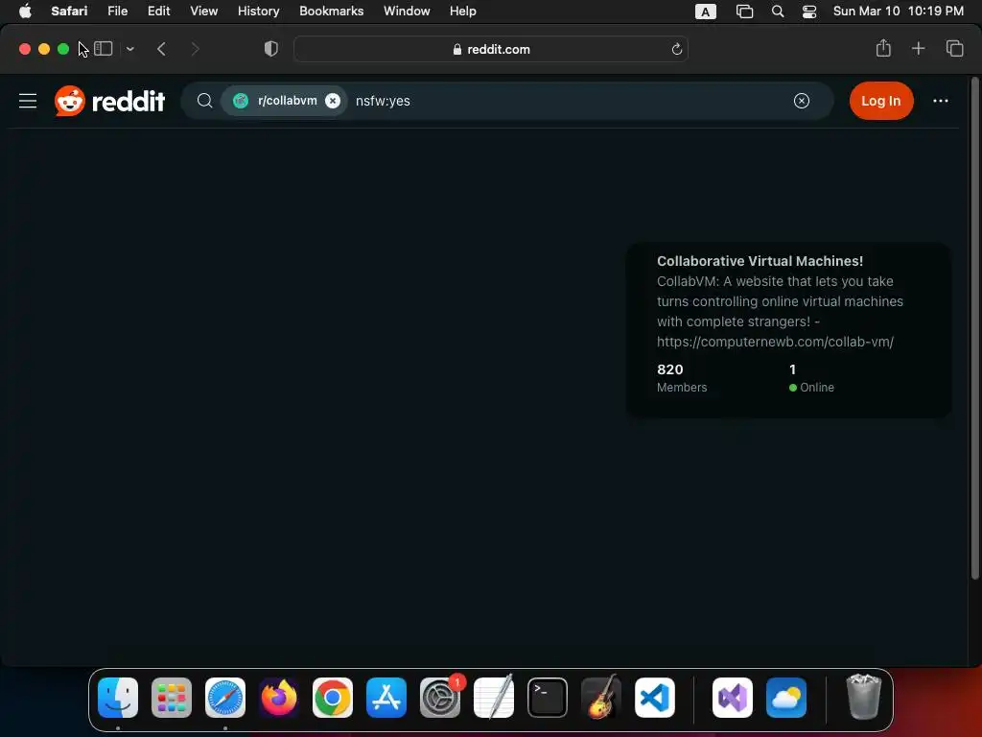
Task: Open the Window menu
Action: tap(407, 12)
